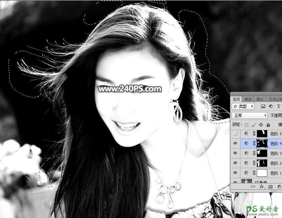282x218 pixels.
Task: Select the 色阶 2 layer mask thumbnail
Action: pyautogui.click(x=262, y=163)
